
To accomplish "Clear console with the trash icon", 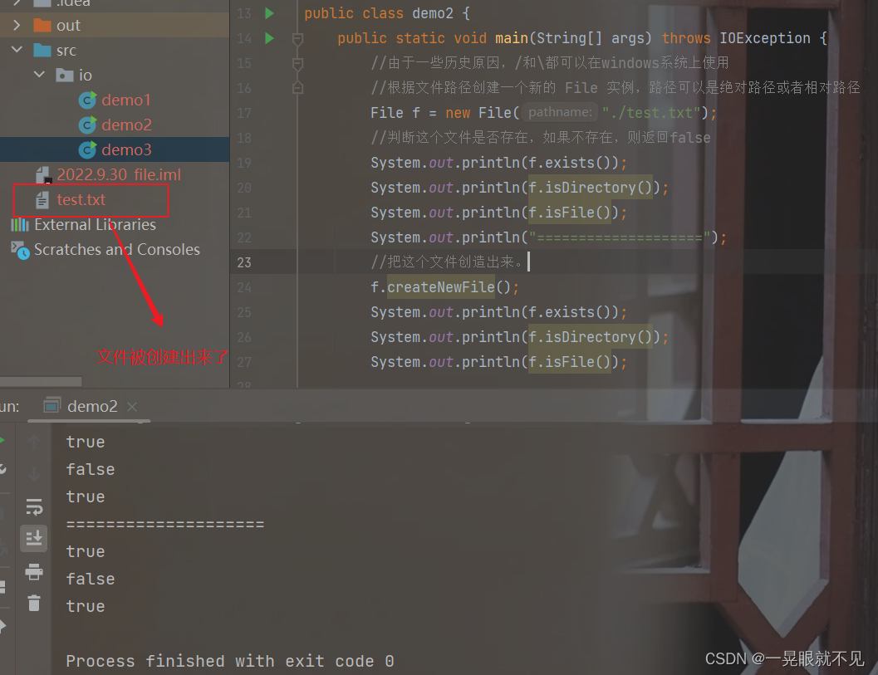I will pyautogui.click(x=34, y=603).
